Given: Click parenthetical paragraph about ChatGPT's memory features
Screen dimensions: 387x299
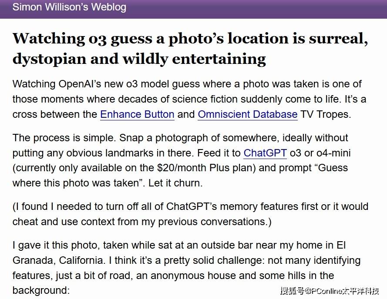Looking at the screenshot, I should click(x=190, y=214).
